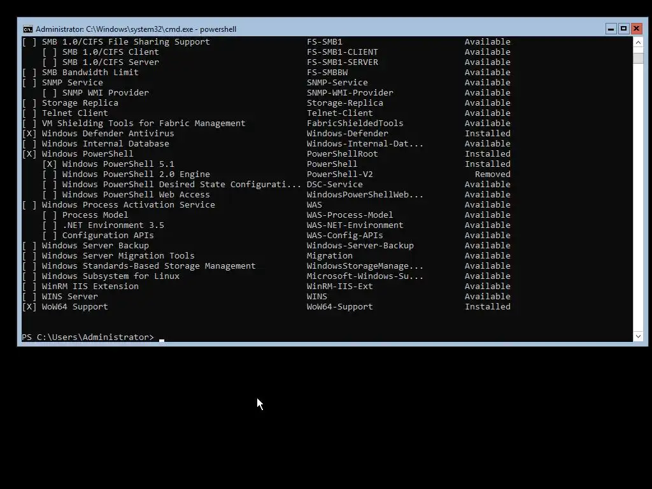The width and height of the screenshot is (652, 489).
Task: Click the 'DSC-Service' identifier
Action: (x=335, y=184)
